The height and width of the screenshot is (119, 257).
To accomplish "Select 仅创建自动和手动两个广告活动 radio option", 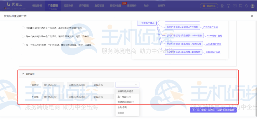I will pyautogui.click(x=23, y=28).
